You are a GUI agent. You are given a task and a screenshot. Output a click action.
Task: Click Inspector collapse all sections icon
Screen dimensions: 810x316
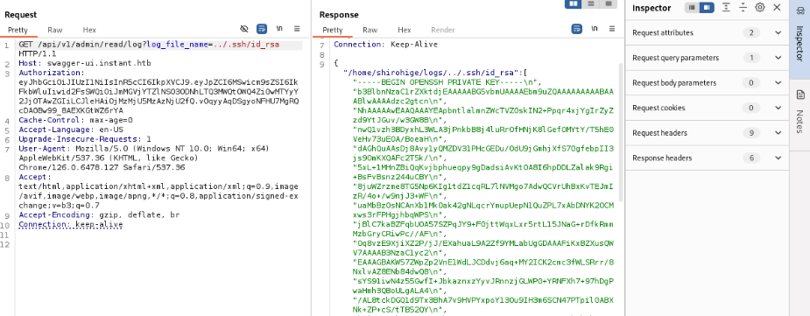[x=743, y=8]
